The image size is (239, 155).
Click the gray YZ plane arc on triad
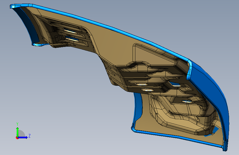[x=22, y=133]
